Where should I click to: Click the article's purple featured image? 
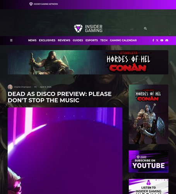65,151
